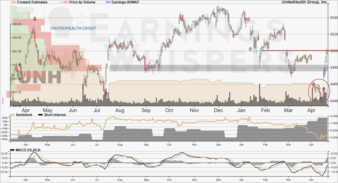Click the dark green arrow inside the red circle
Screen dimensions: 338x183
pyautogui.click(x=324, y=89)
